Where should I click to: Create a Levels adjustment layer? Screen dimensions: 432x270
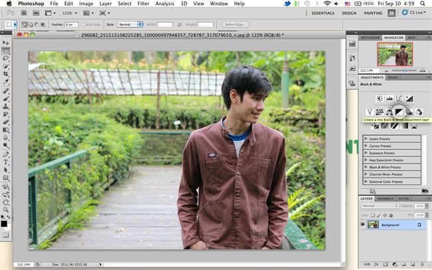[389, 98]
